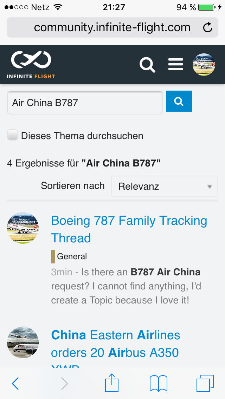This screenshot has height=399, width=225.
Task: Expand the Relevanz sort dropdown
Action: click(165, 186)
